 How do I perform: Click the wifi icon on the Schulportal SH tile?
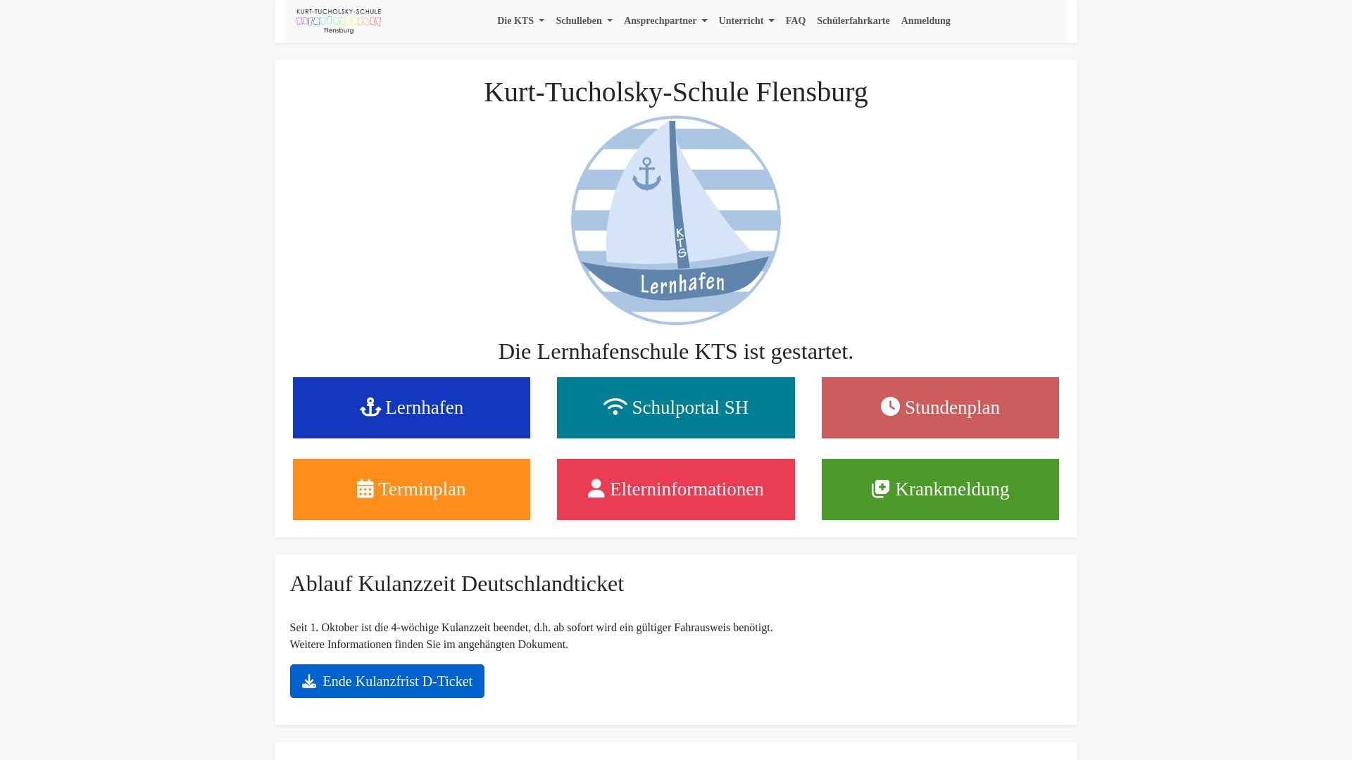coord(615,407)
